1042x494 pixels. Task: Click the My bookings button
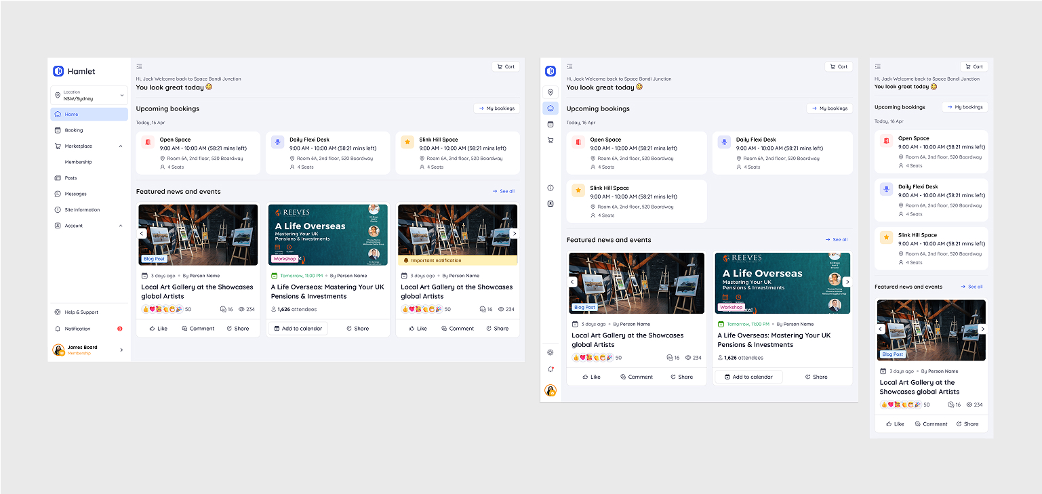coord(496,108)
